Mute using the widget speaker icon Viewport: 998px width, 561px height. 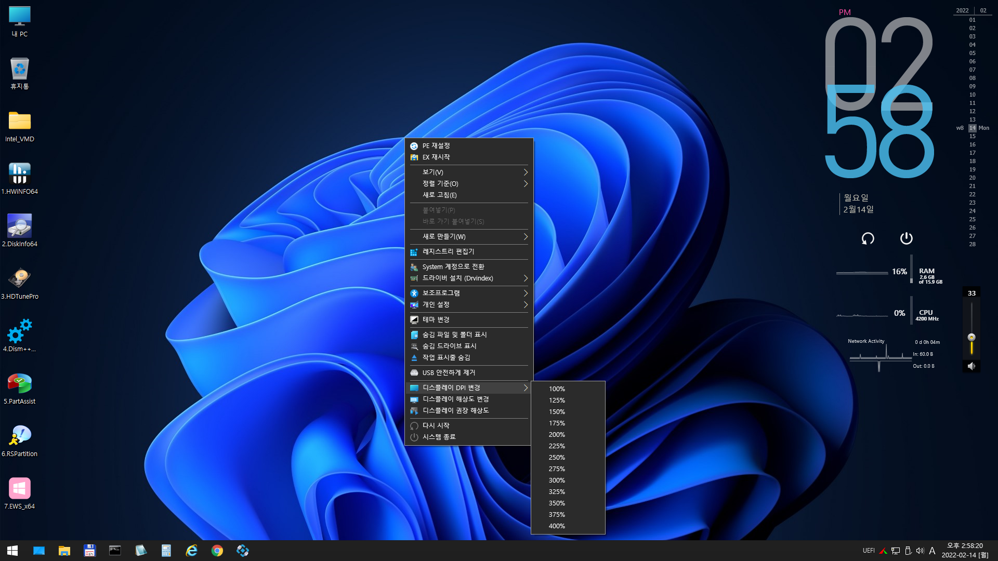tap(971, 366)
